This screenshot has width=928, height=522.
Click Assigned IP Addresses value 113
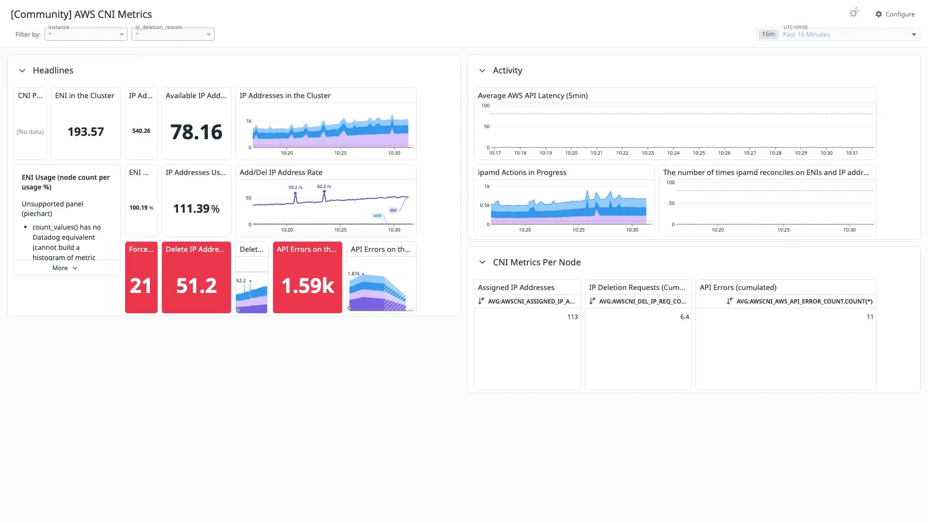[x=572, y=317]
